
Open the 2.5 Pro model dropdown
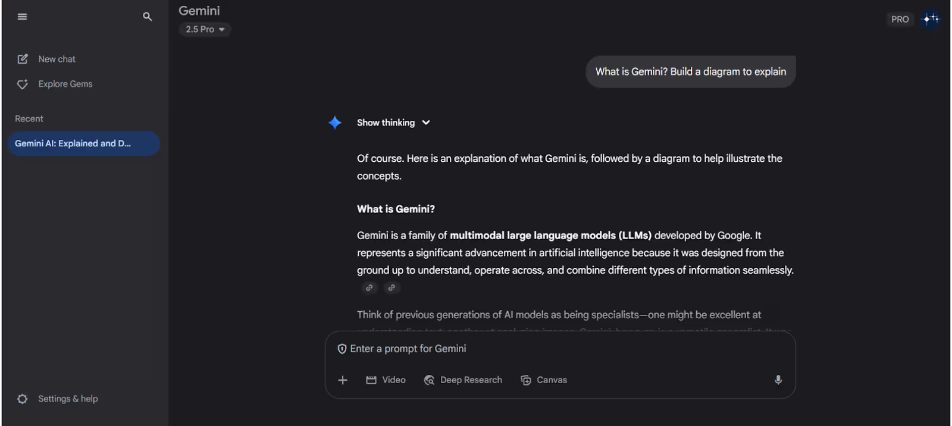[205, 29]
